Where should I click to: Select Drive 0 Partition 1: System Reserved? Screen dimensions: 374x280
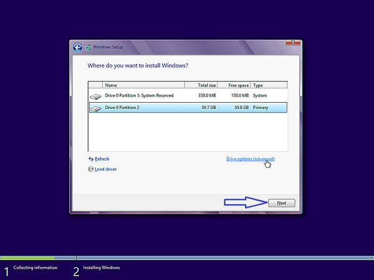(x=188, y=95)
